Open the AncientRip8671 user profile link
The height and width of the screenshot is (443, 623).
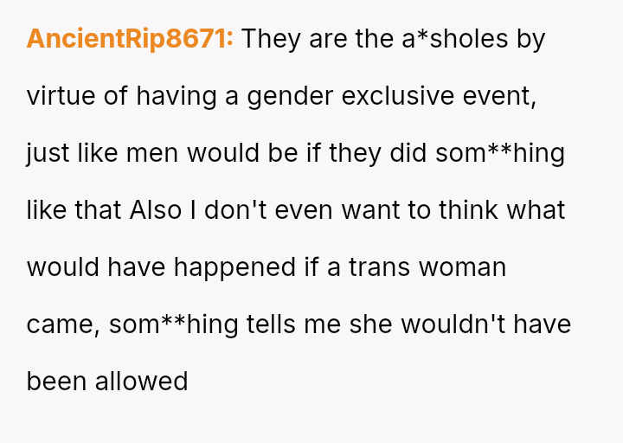coord(130,39)
